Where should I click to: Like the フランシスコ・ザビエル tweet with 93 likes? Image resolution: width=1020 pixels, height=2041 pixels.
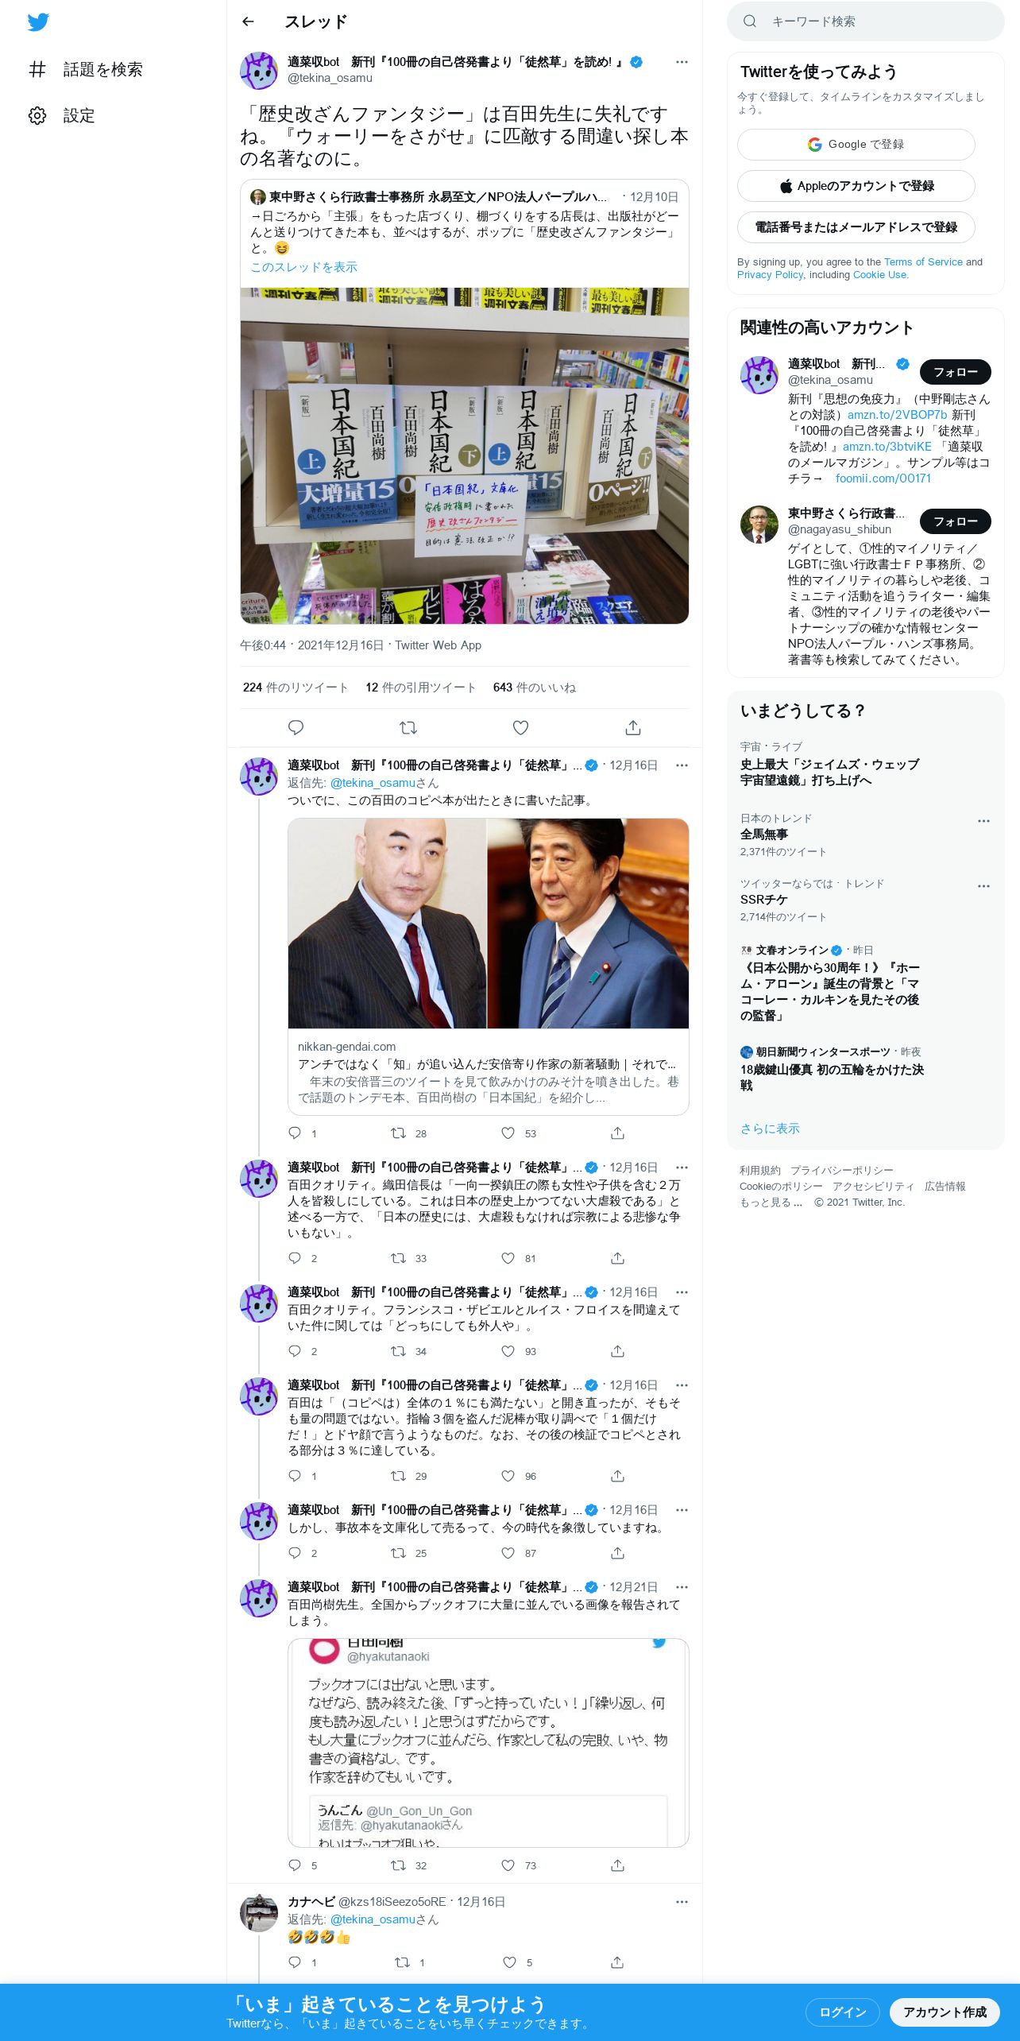tap(508, 1351)
